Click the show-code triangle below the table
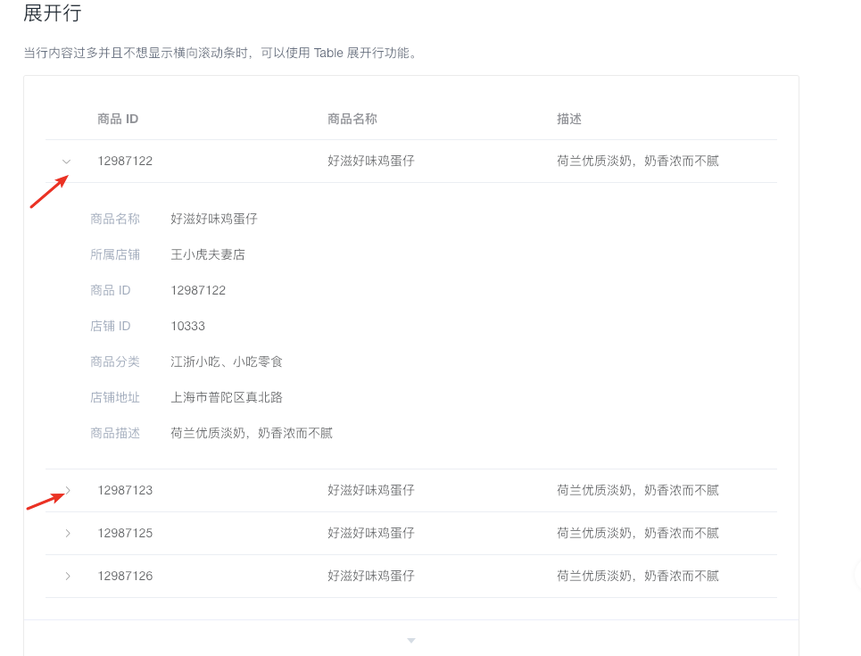Viewport: 861px width, 656px height. [x=410, y=640]
